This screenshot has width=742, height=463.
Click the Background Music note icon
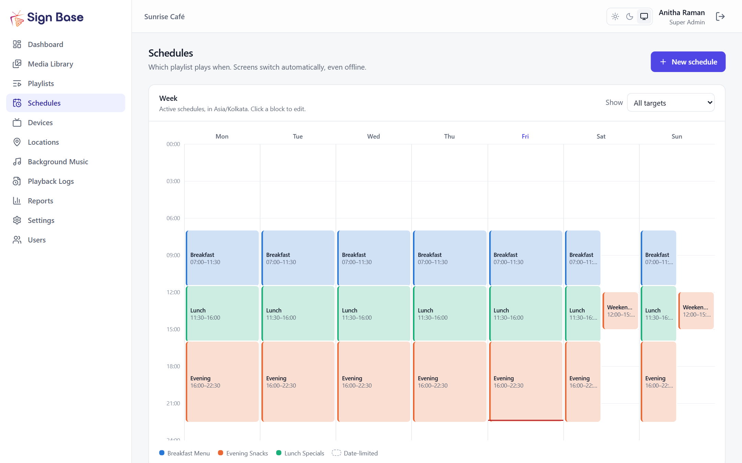[x=17, y=162]
